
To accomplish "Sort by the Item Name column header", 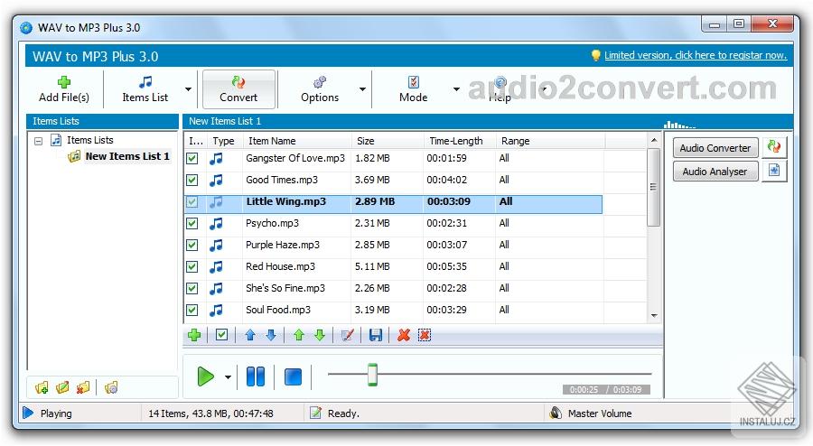I will point(296,141).
